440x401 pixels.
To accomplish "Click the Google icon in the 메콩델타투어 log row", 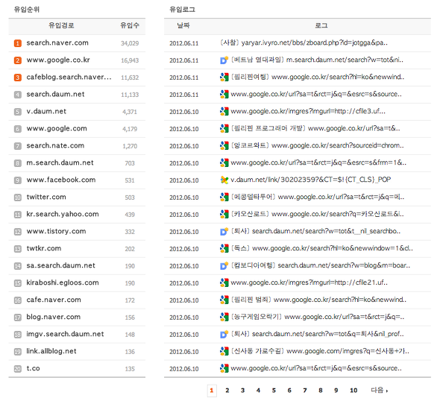I will pyautogui.click(x=224, y=197).
